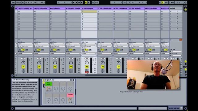This screenshot has width=198, height=111.
Task: Open the 1 Bar quantization menu
Action: [x=42, y=2]
